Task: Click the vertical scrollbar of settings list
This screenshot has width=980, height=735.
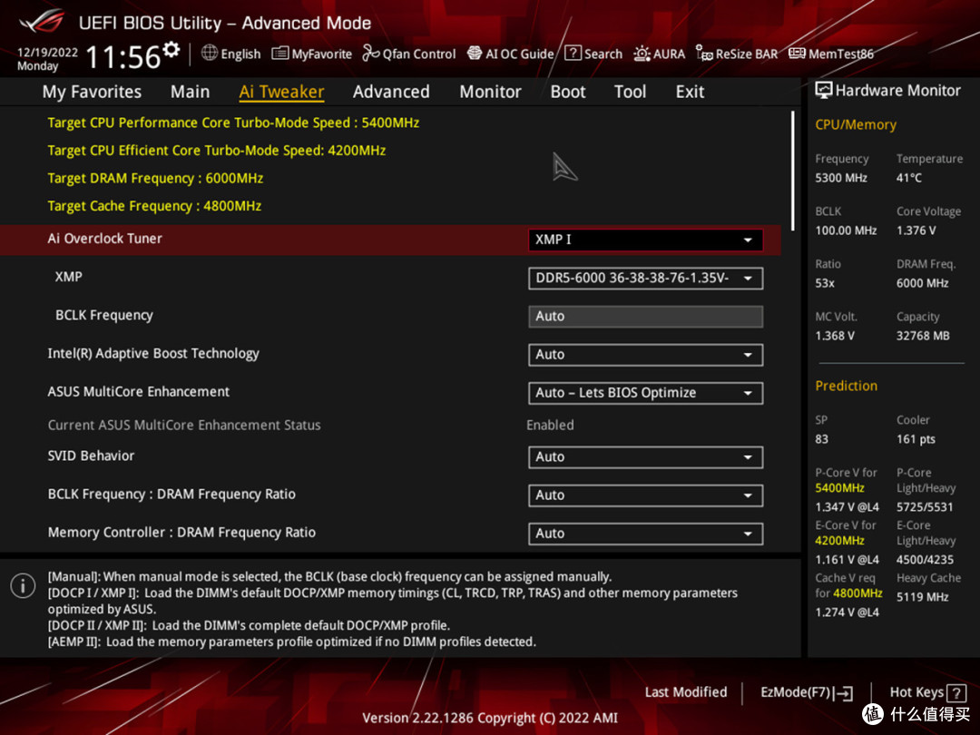Action: point(792,171)
